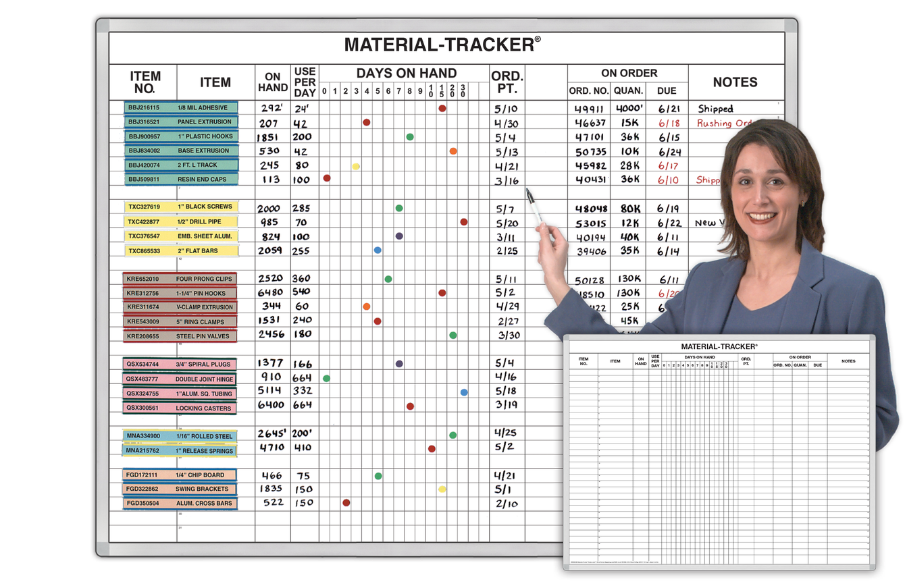Select the KRE543009 5" RING CLAMPS tag
The image size is (905, 588).
tap(178, 321)
